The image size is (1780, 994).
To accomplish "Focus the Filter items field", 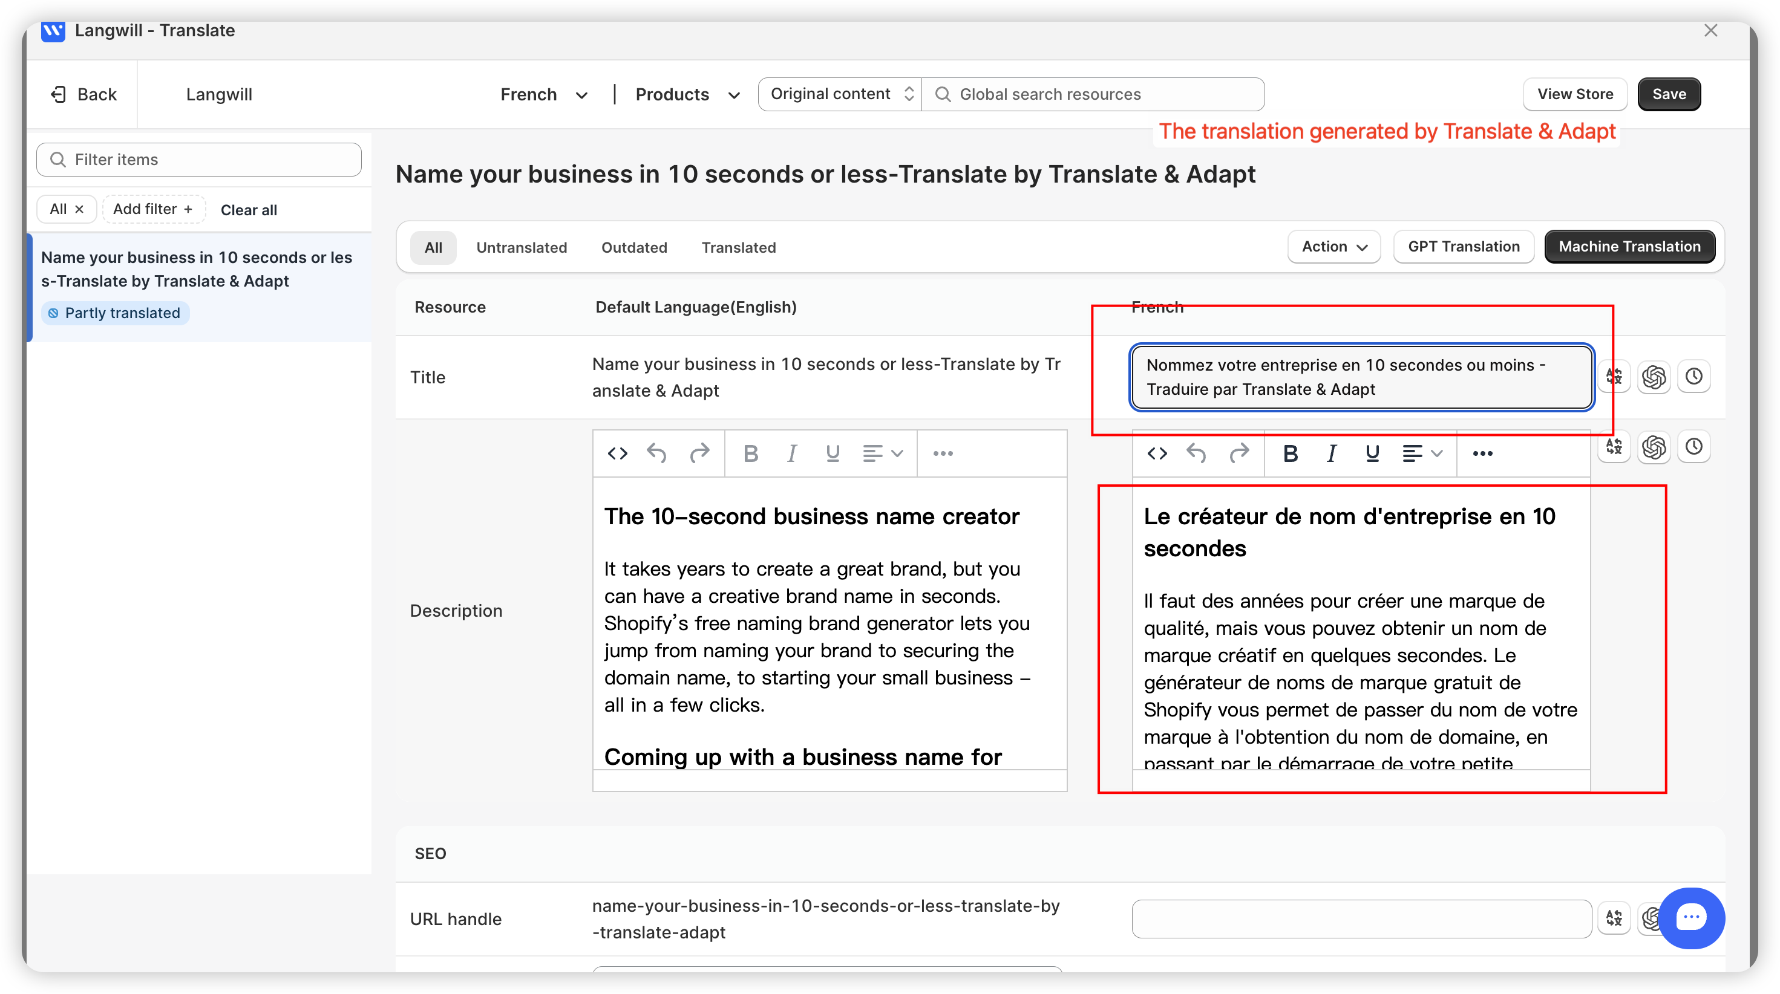I will (x=199, y=160).
